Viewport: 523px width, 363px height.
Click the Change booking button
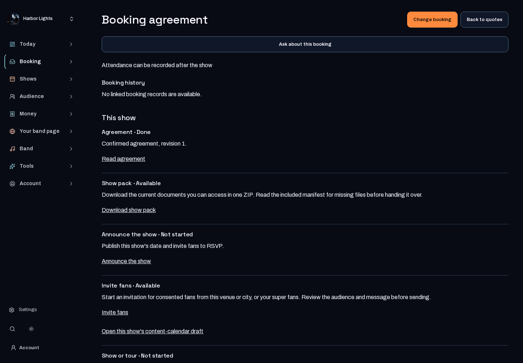coord(432,20)
